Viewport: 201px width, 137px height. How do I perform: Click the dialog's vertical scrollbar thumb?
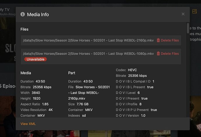click(x=188, y=28)
